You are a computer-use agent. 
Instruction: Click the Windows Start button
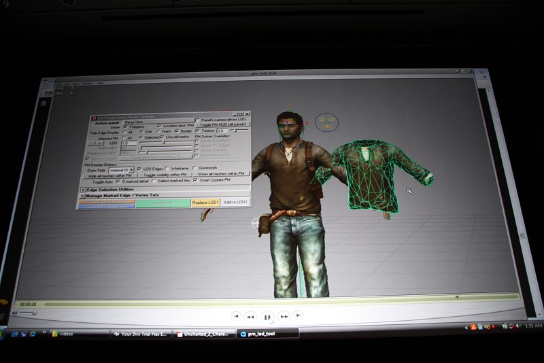pyautogui.click(x=2, y=334)
